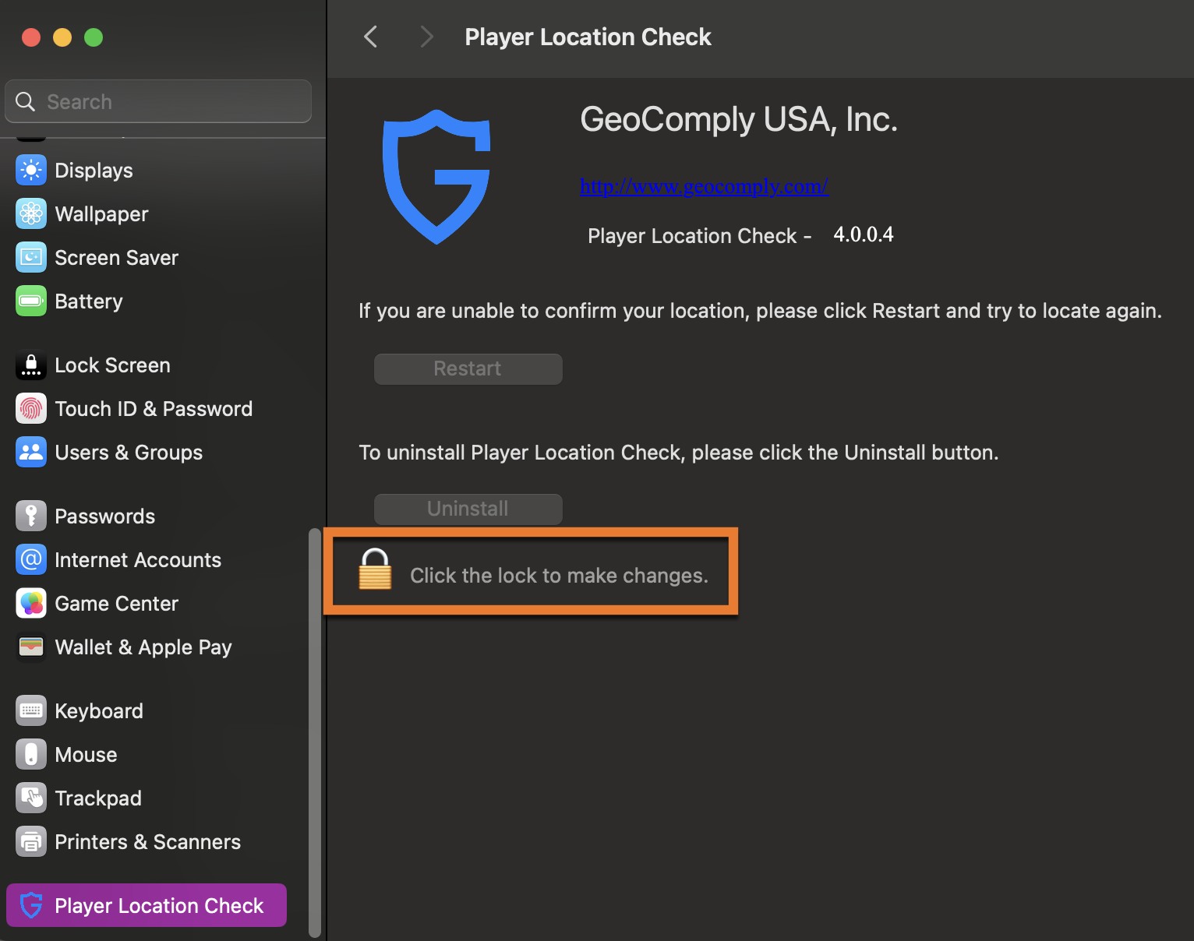Open Touch ID & Password label
Image resolution: width=1194 pixels, height=941 pixels.
(154, 409)
